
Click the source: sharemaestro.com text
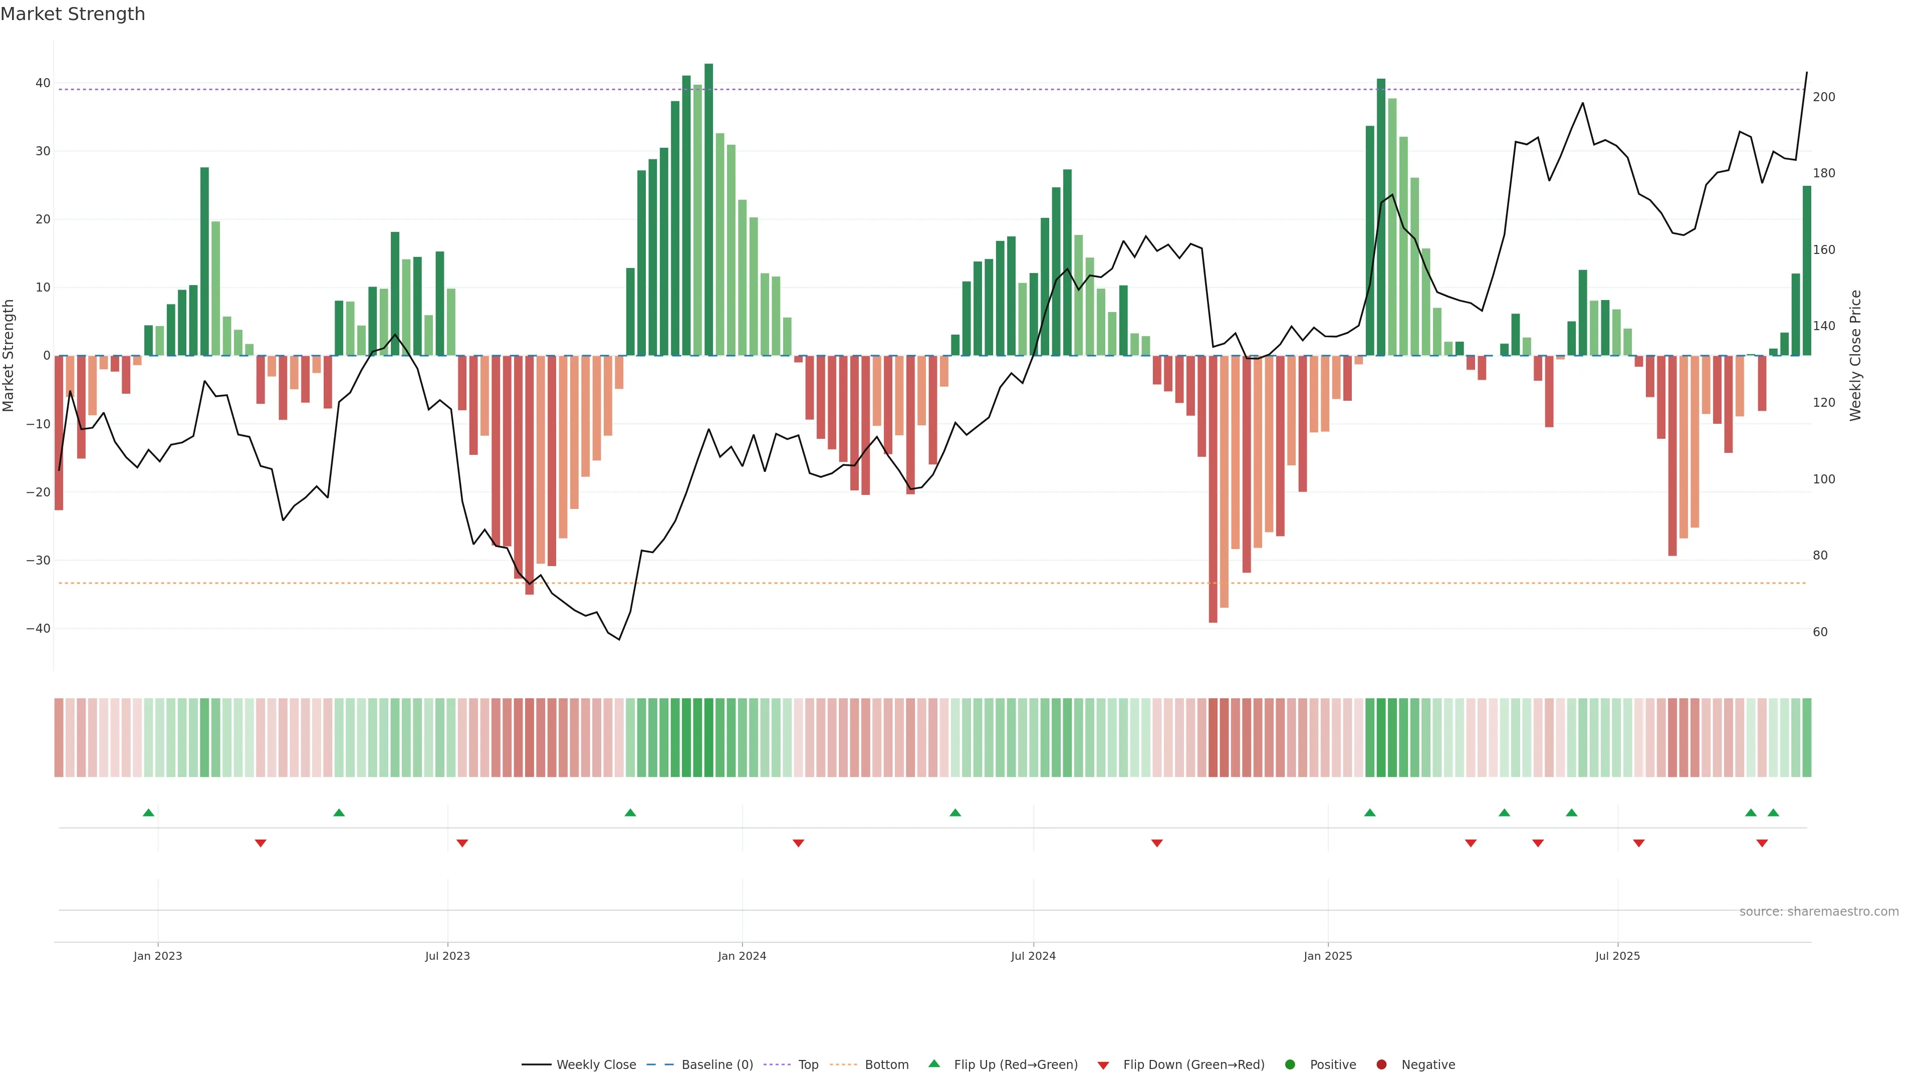[1819, 911]
